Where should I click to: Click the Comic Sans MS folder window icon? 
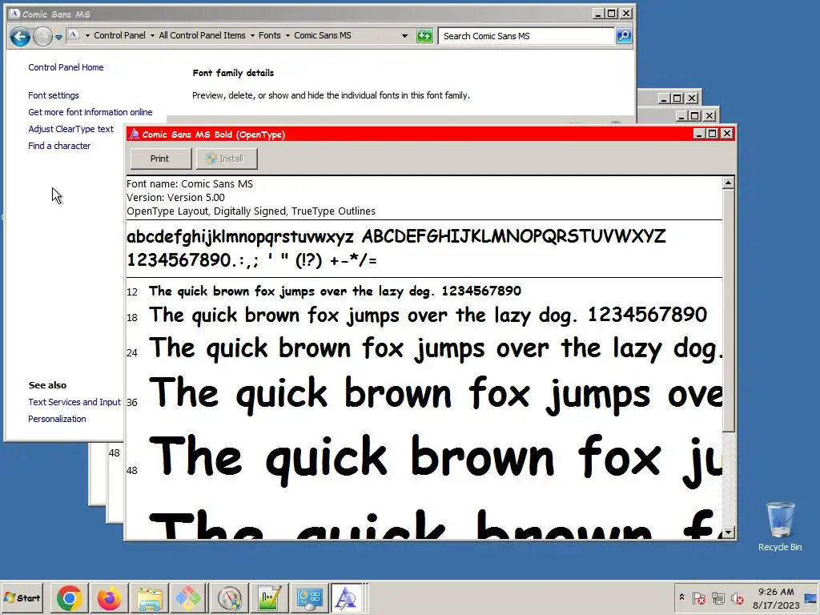pos(14,14)
